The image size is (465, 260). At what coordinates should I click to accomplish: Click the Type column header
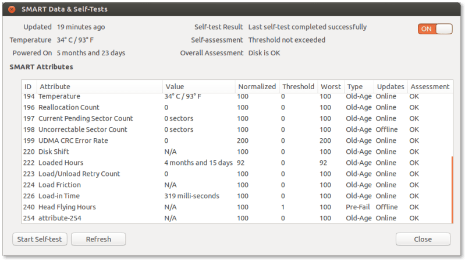(359, 86)
